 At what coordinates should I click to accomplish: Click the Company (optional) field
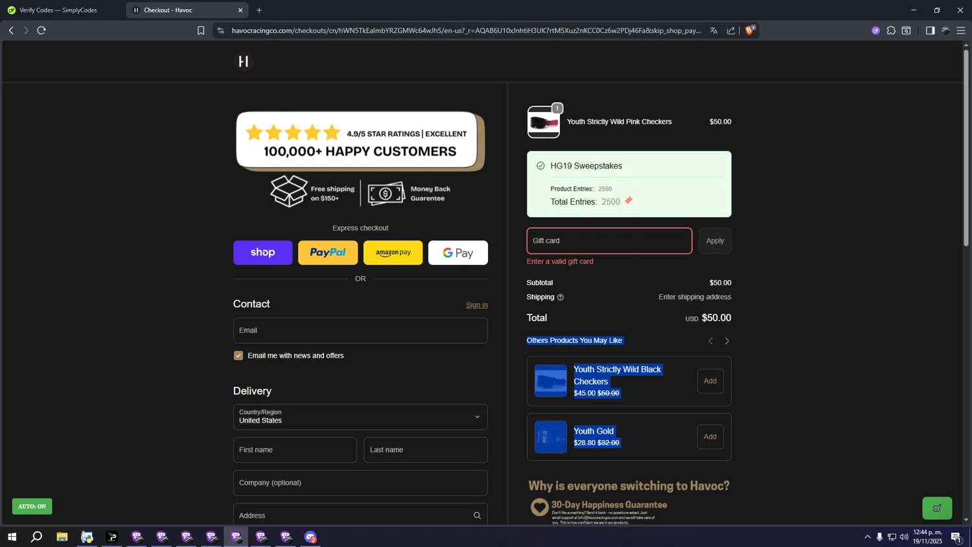[360, 483]
